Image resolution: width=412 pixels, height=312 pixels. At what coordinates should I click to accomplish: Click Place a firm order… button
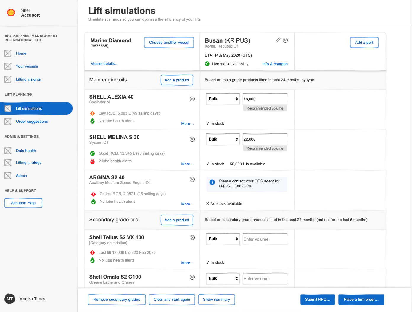click(x=361, y=300)
